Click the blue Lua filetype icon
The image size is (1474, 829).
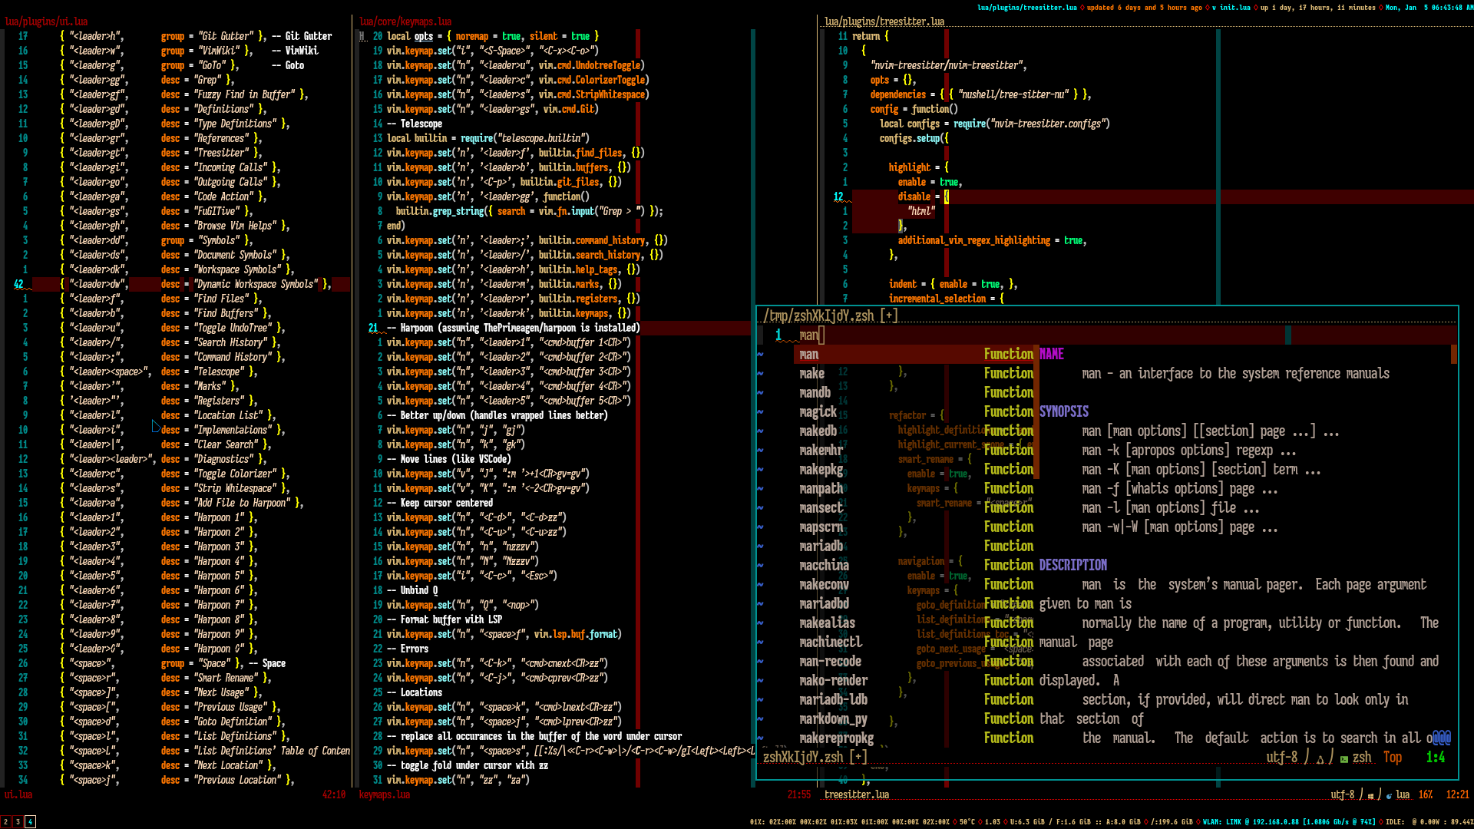tap(1389, 796)
